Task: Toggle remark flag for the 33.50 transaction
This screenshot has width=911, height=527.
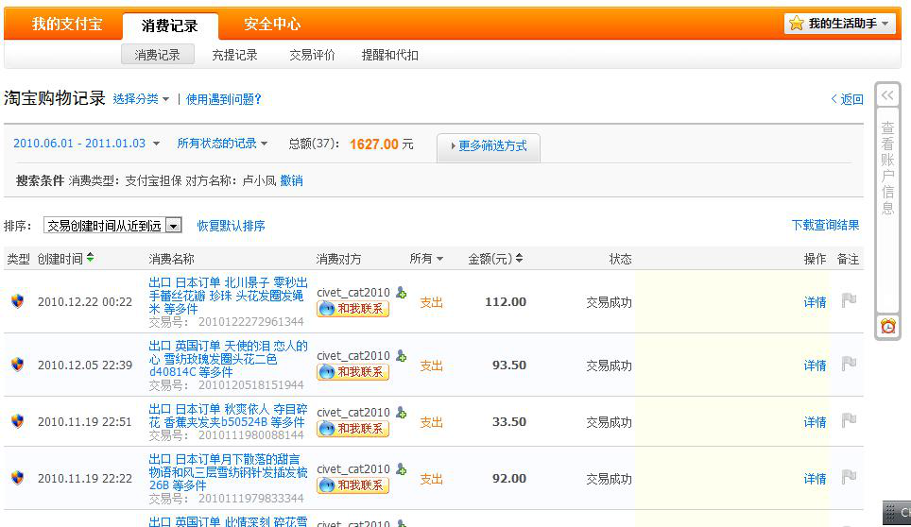Action: tap(849, 420)
